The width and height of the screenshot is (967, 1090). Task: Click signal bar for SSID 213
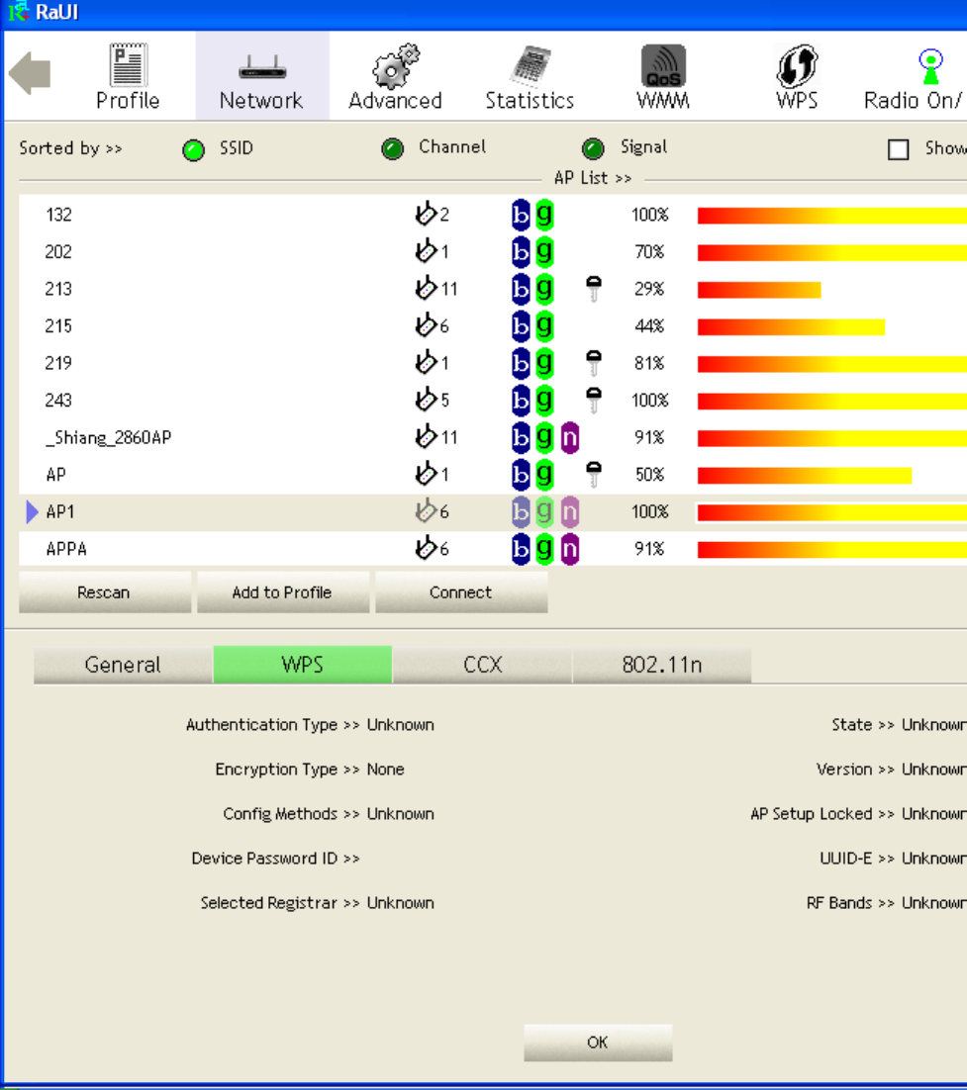coord(759,289)
